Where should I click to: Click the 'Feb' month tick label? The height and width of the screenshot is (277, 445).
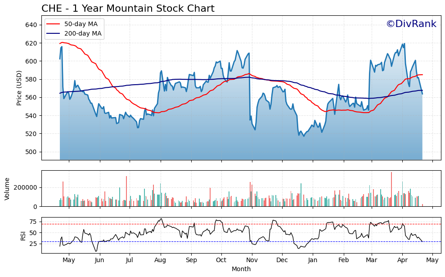[343, 260]
